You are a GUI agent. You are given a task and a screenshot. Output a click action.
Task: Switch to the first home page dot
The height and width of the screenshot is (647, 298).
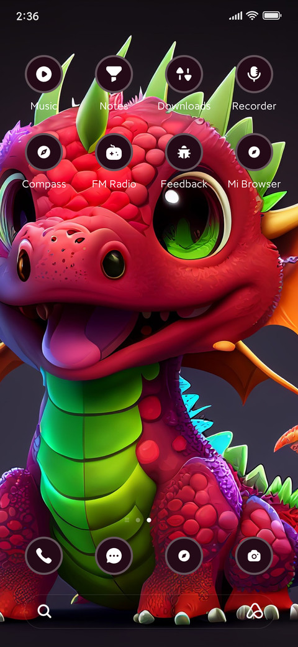(138, 520)
